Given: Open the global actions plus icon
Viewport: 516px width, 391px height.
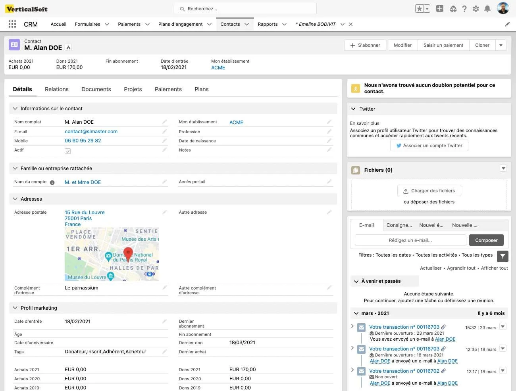Looking at the screenshot, I should 439,8.
